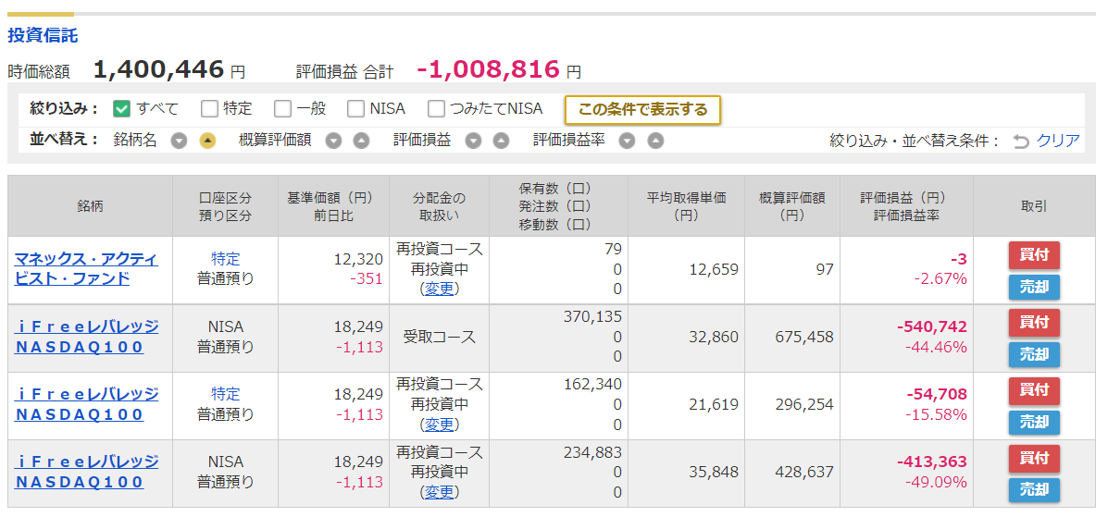Click 売却 for first iFreeレバレッジ NISA row
Viewport: 1108px width, 517px height.
click(x=1034, y=354)
